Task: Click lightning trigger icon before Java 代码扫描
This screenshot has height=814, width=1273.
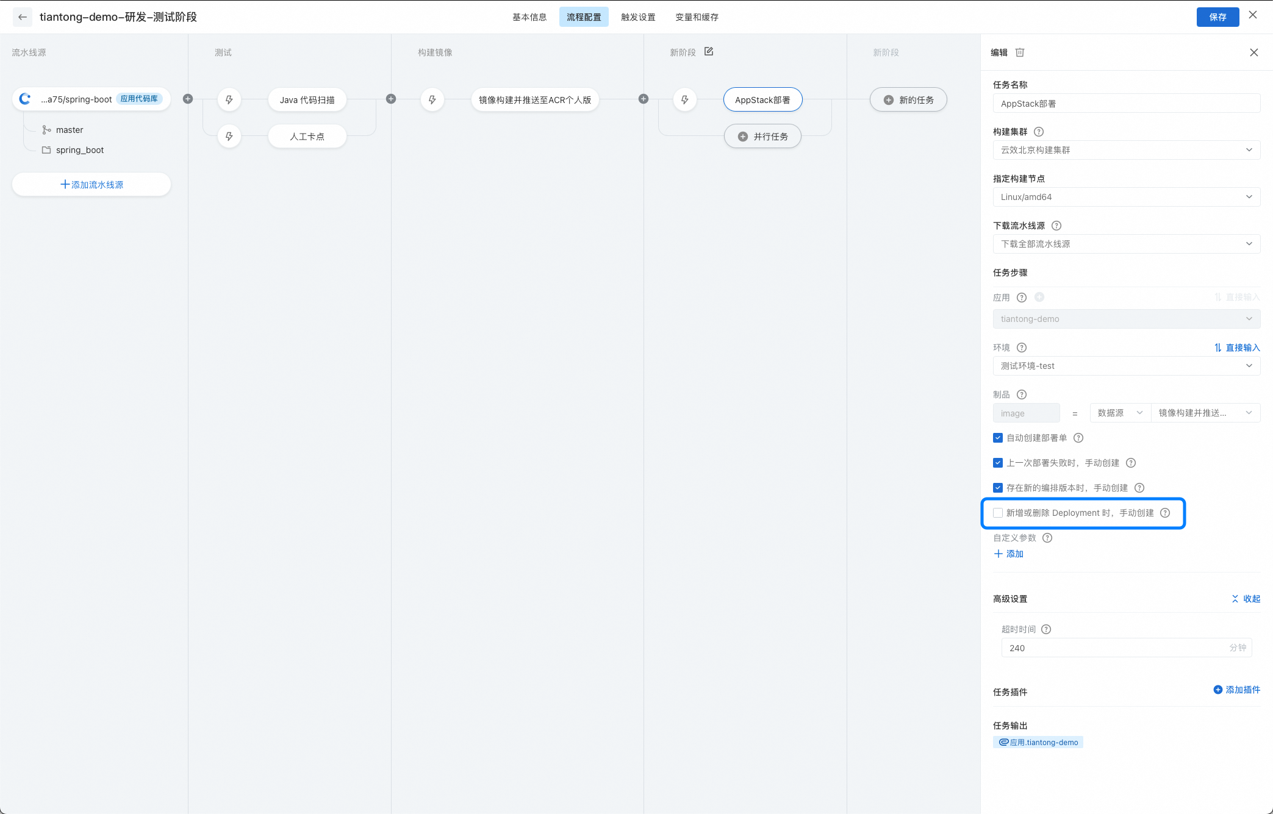Action: coord(229,100)
